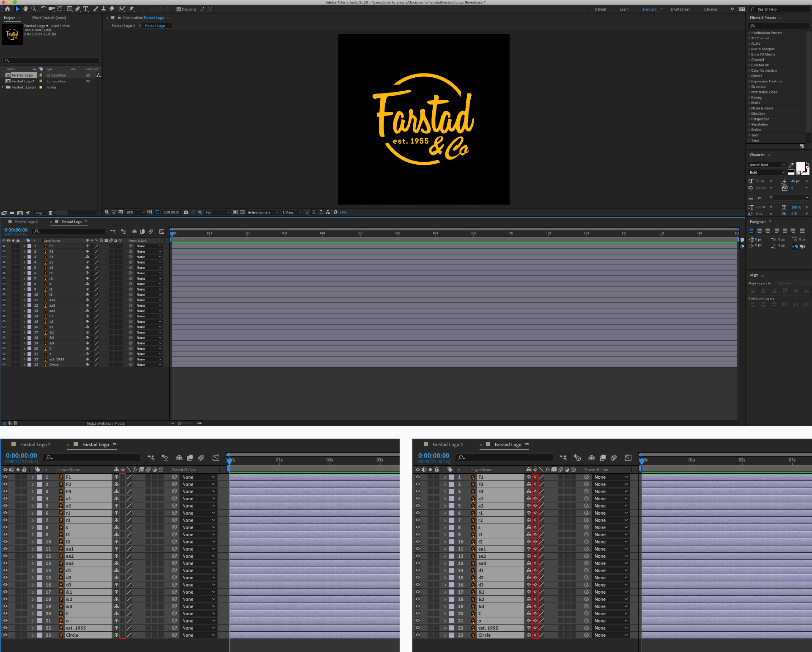
Task: Click the reset exposure icon in viewer
Action: [335, 213]
